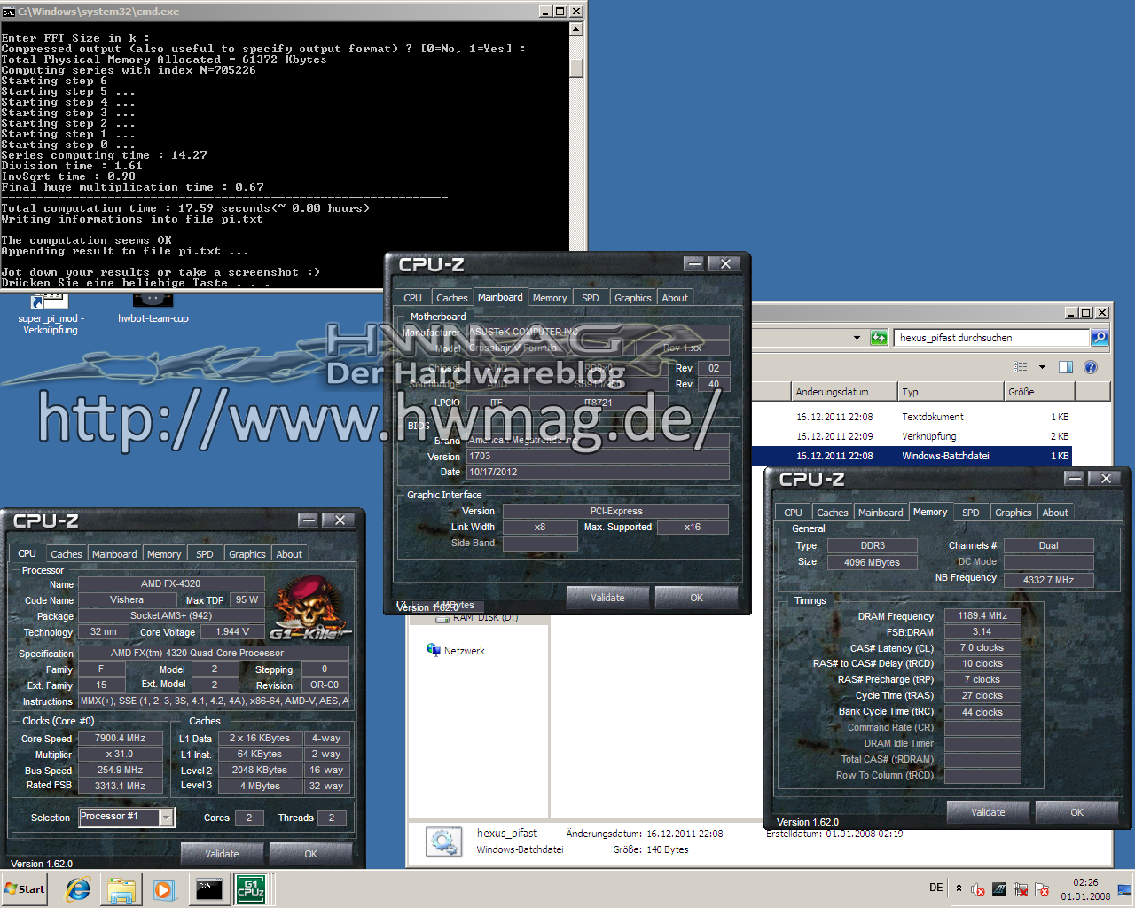Click OK in the DDR3 Memory CPU-Z window
The height and width of the screenshot is (908, 1135).
coord(1077,812)
